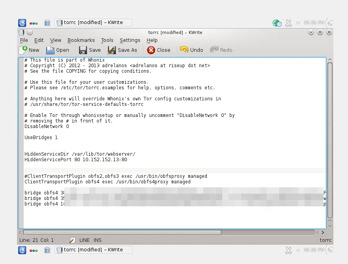
Task: Toggle the on-all-desktops pin button in title bar
Action: pyautogui.click(x=30, y=32)
